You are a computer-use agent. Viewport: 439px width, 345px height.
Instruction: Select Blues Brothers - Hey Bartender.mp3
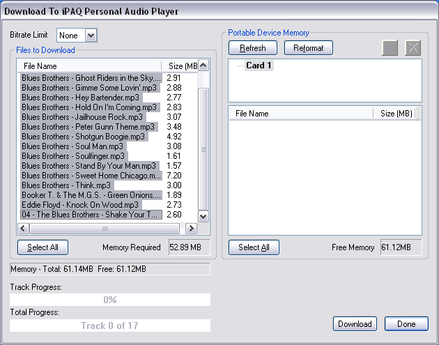(x=82, y=98)
